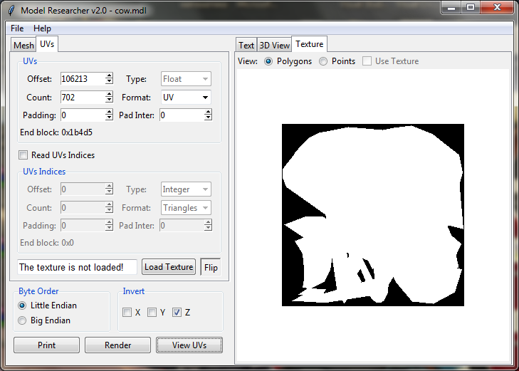The image size is (519, 371).
Task: Minimize the Model Researcher window
Action: coord(451,8)
